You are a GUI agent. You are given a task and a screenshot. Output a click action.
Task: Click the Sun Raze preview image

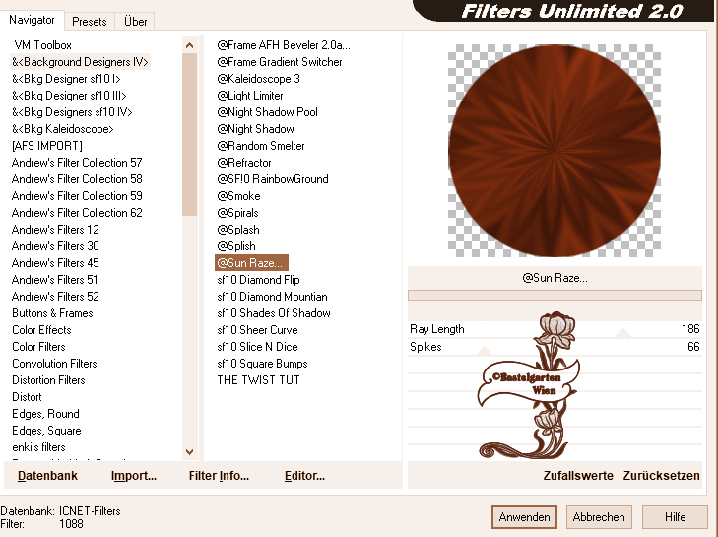coord(555,151)
